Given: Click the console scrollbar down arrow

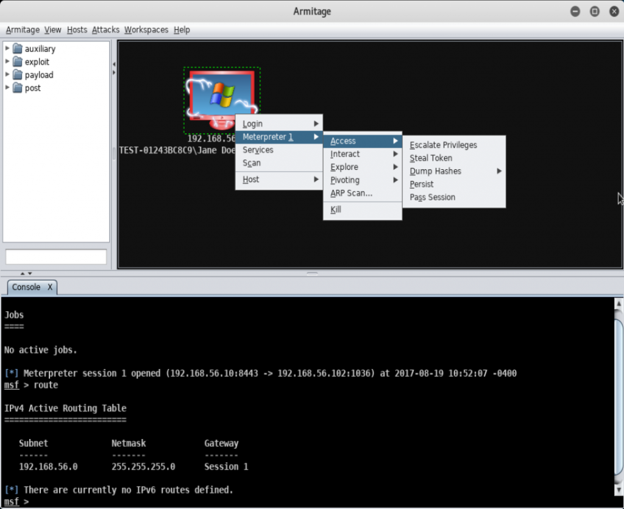Looking at the screenshot, I should pos(619,490).
